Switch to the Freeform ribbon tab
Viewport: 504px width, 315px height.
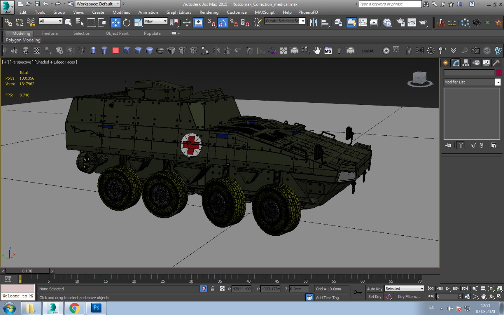[x=50, y=33]
